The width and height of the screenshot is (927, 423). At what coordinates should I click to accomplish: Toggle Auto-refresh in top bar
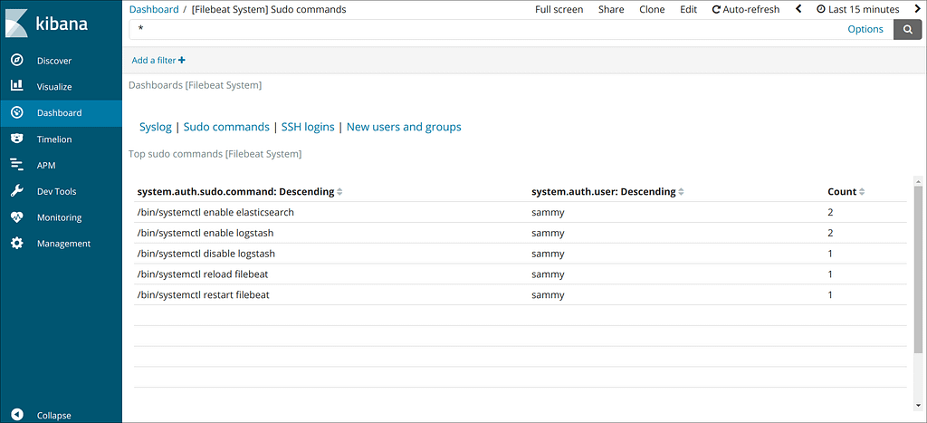tap(746, 9)
